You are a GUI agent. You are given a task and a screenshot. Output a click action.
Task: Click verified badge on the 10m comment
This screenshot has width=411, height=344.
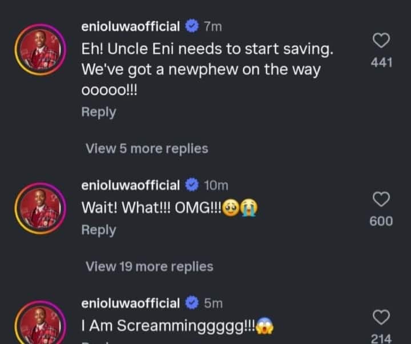192,185
